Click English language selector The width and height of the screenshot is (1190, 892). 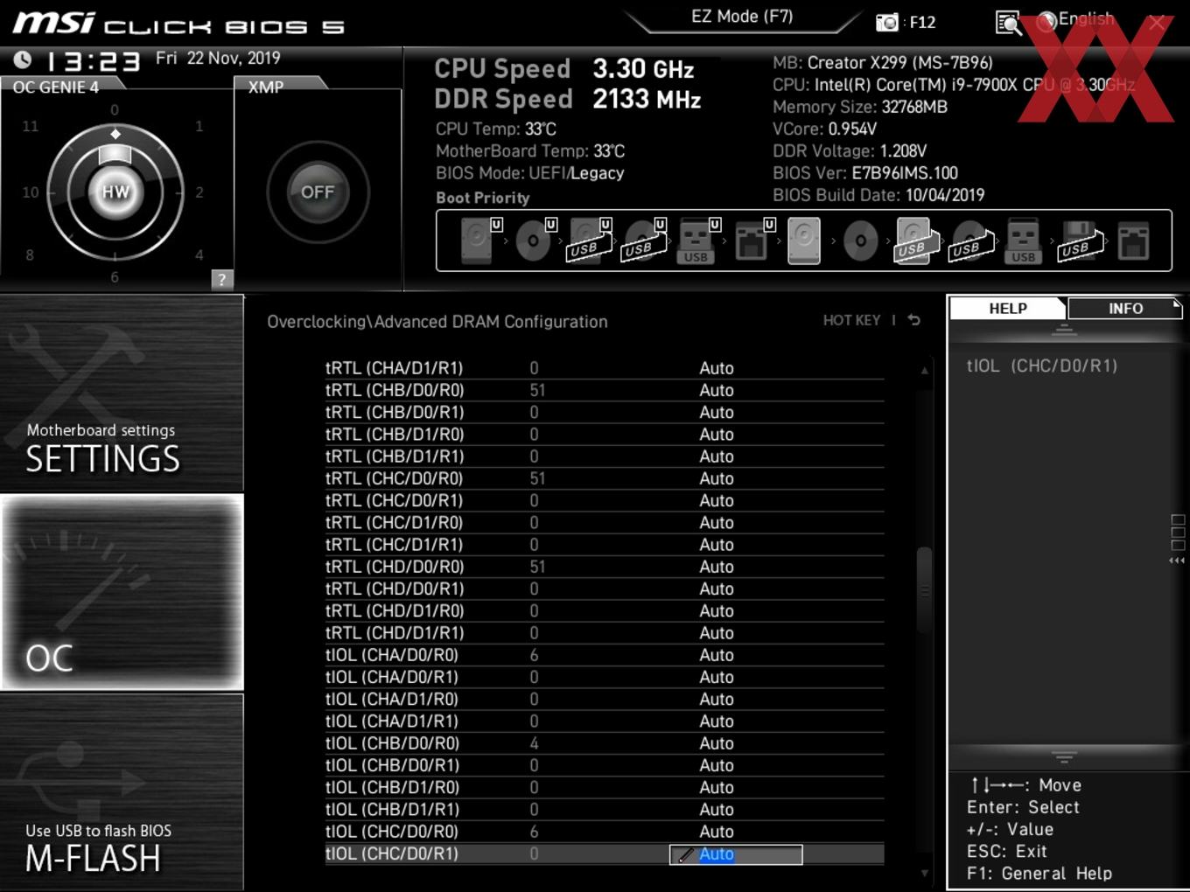(x=1086, y=19)
